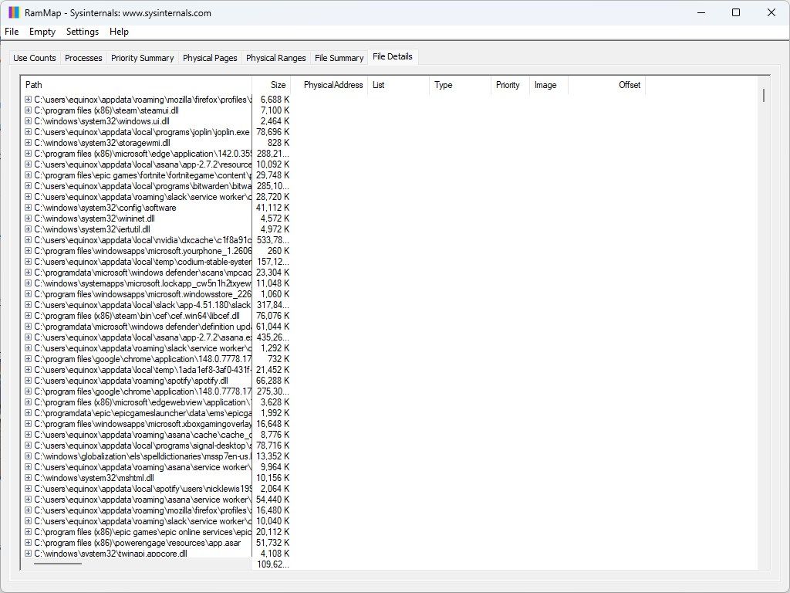Expand the wininet.dll entry

29,219
